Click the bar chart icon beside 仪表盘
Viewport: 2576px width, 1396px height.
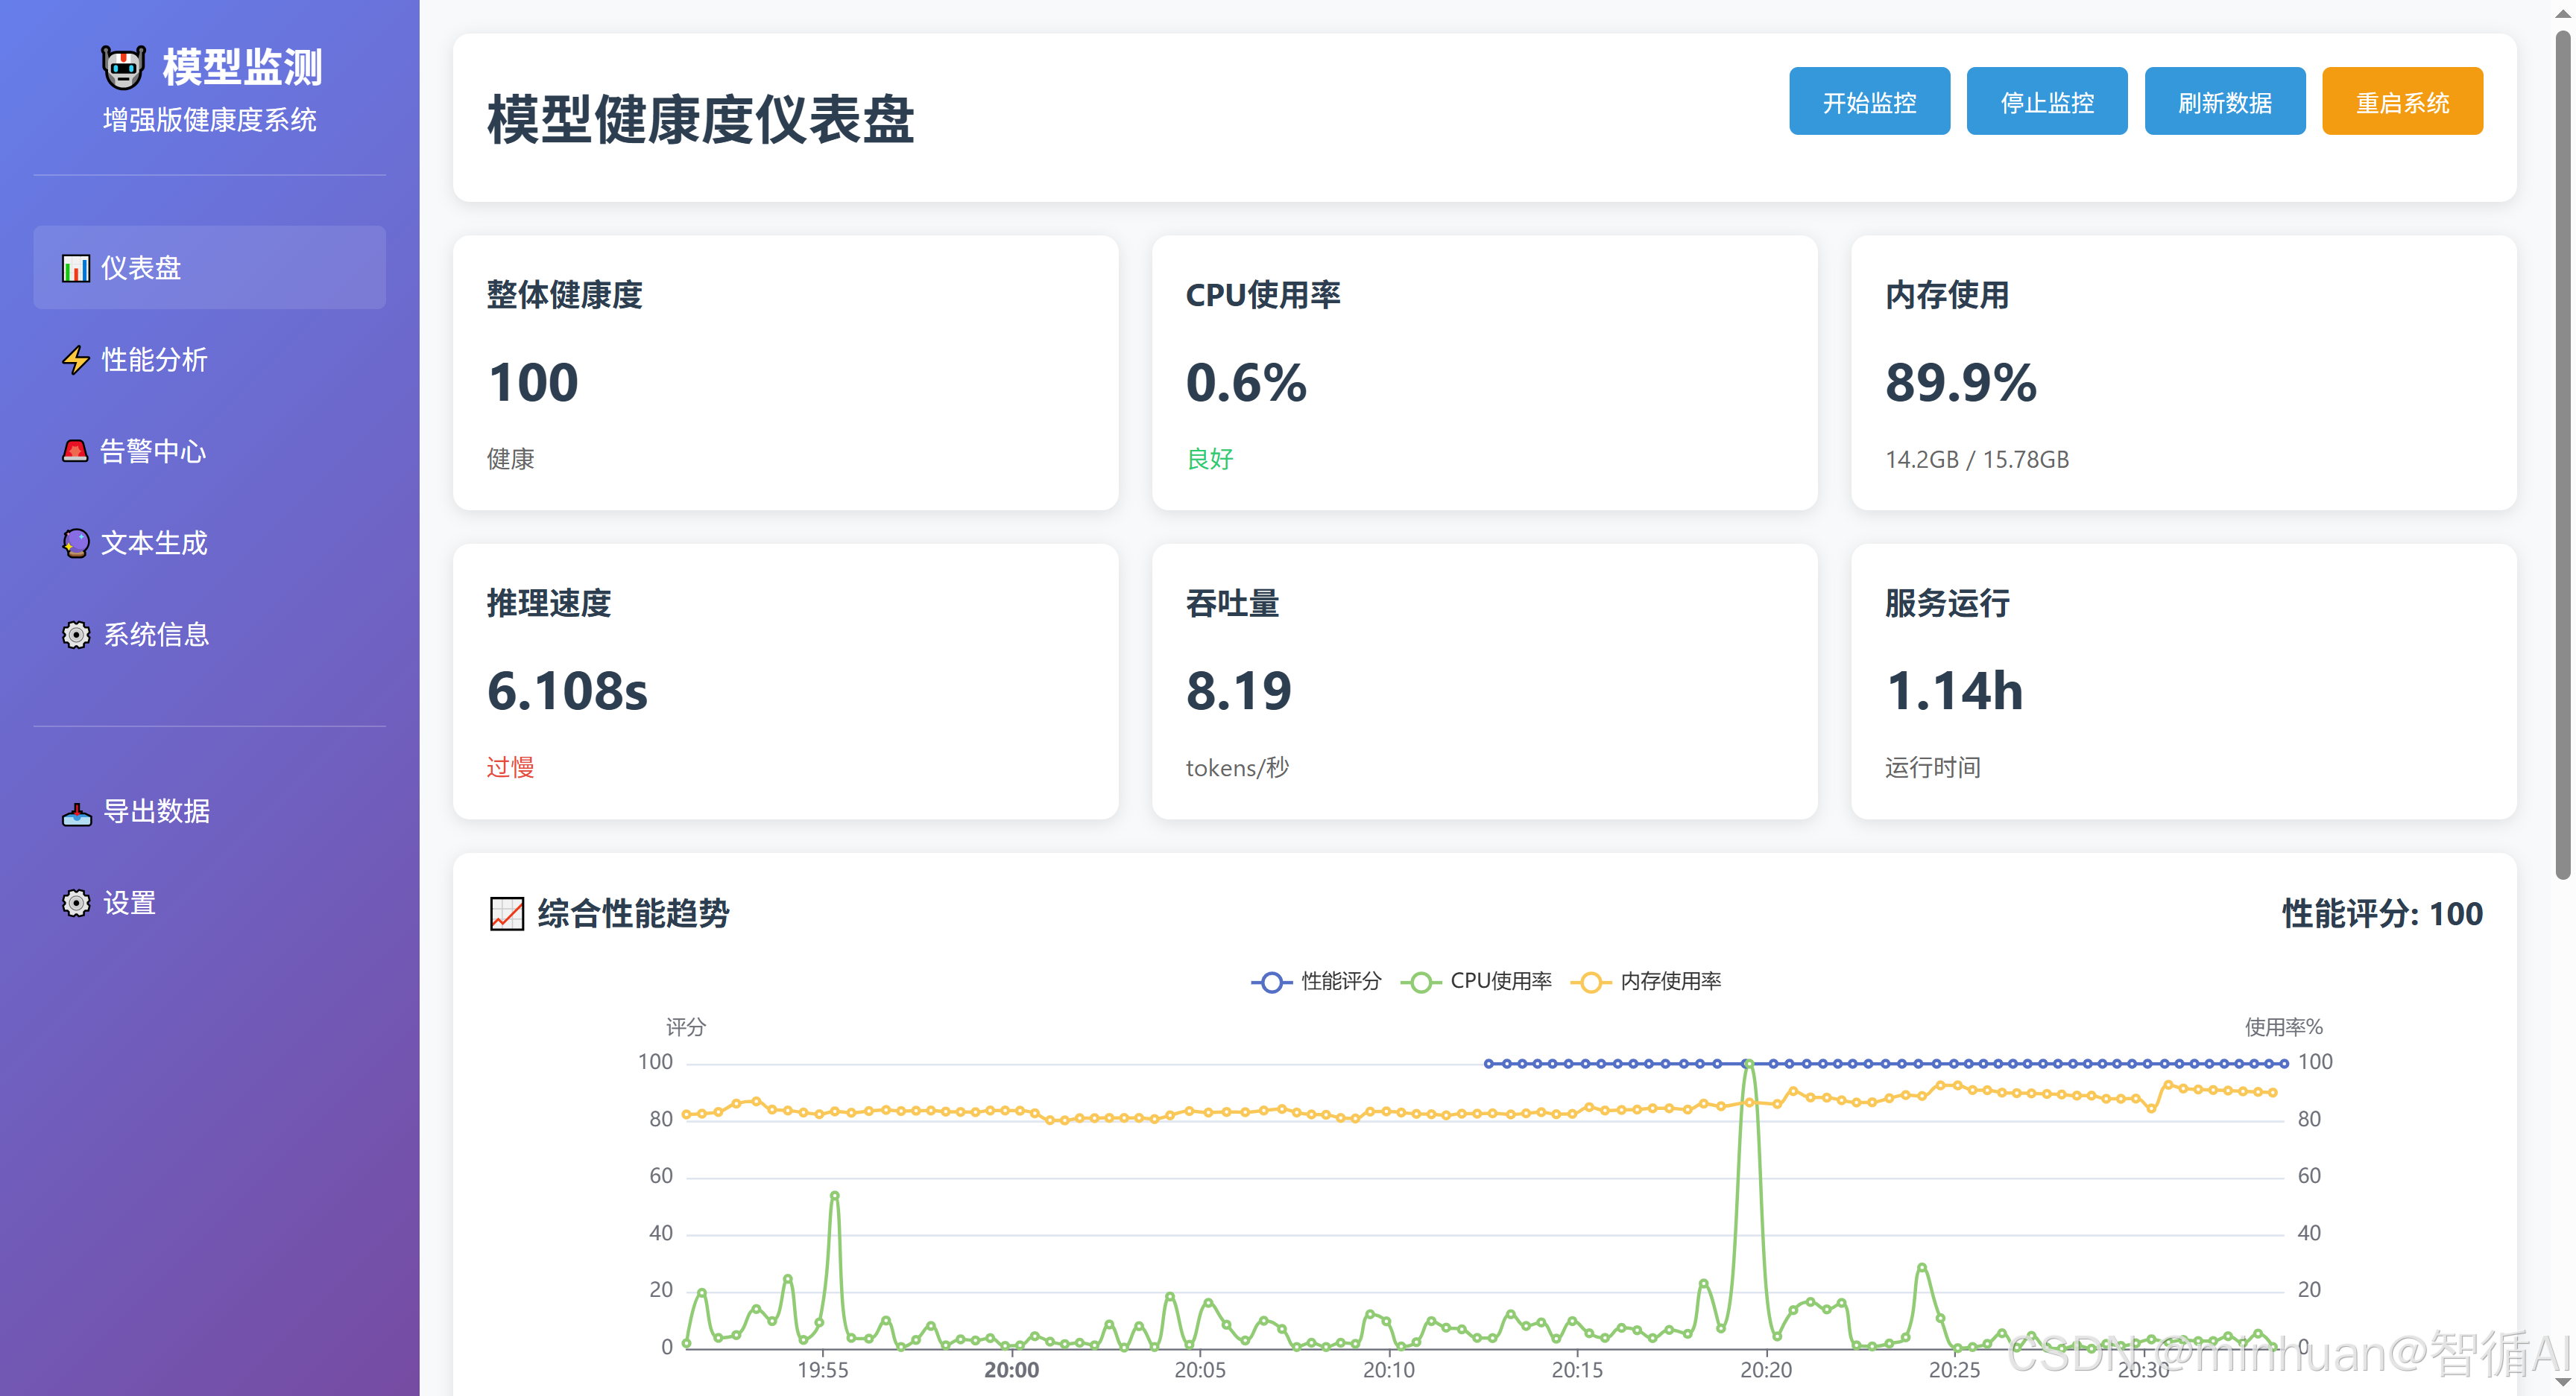click(75, 268)
